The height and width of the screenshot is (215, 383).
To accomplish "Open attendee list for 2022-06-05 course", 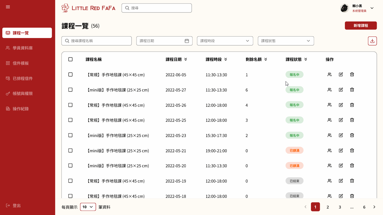I will tap(330, 75).
